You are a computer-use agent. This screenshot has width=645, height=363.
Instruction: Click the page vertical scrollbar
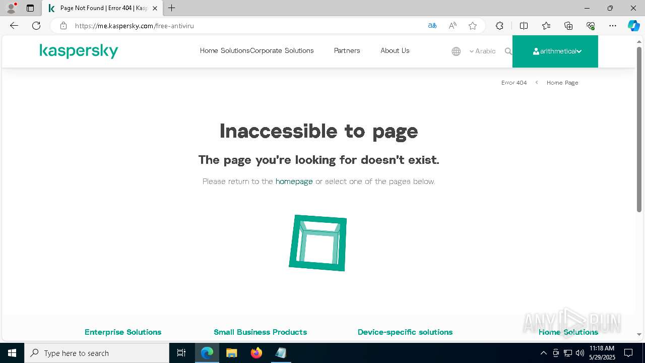(x=639, y=129)
